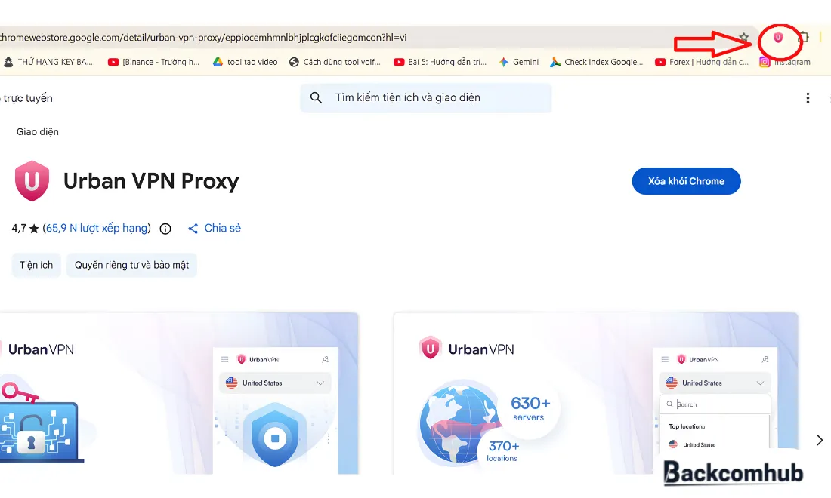Open the Binance - Trường h... bookmark
Viewport: 831px width, 498px height.
point(153,62)
